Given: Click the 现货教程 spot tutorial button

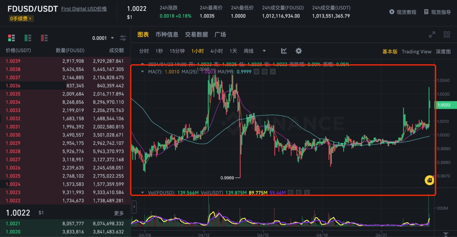Looking at the screenshot, I should (x=403, y=12).
